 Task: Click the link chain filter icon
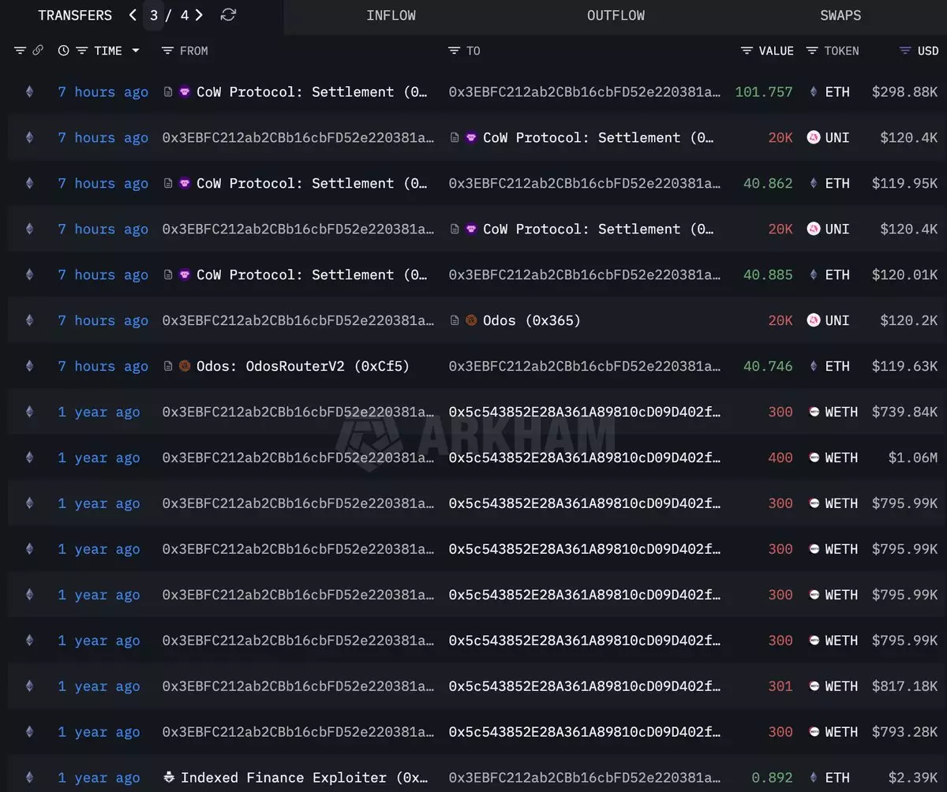(38, 50)
